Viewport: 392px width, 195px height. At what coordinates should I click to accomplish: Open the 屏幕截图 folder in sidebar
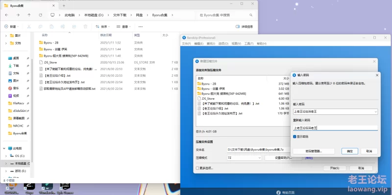click(x=19, y=118)
